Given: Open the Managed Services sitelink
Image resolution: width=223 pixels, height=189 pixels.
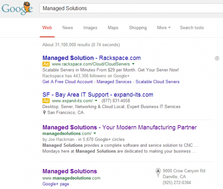Looking at the screenshot, I should [114, 82].
